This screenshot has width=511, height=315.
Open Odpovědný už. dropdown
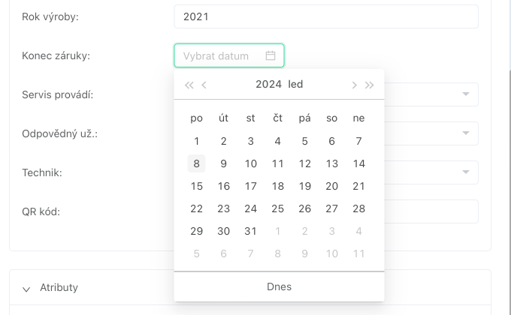(x=466, y=133)
